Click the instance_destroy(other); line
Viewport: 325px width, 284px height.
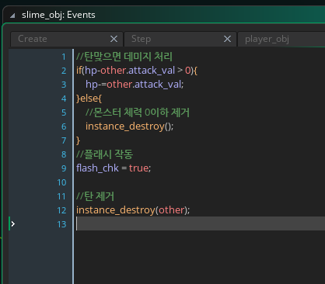133,210
